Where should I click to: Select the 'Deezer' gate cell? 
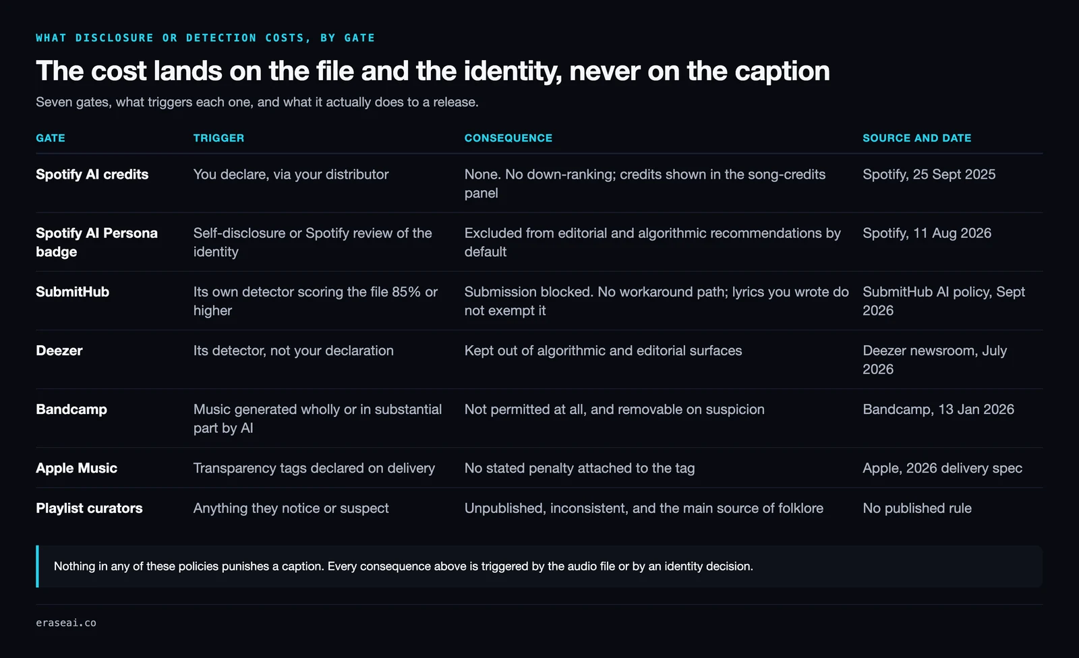(x=59, y=351)
